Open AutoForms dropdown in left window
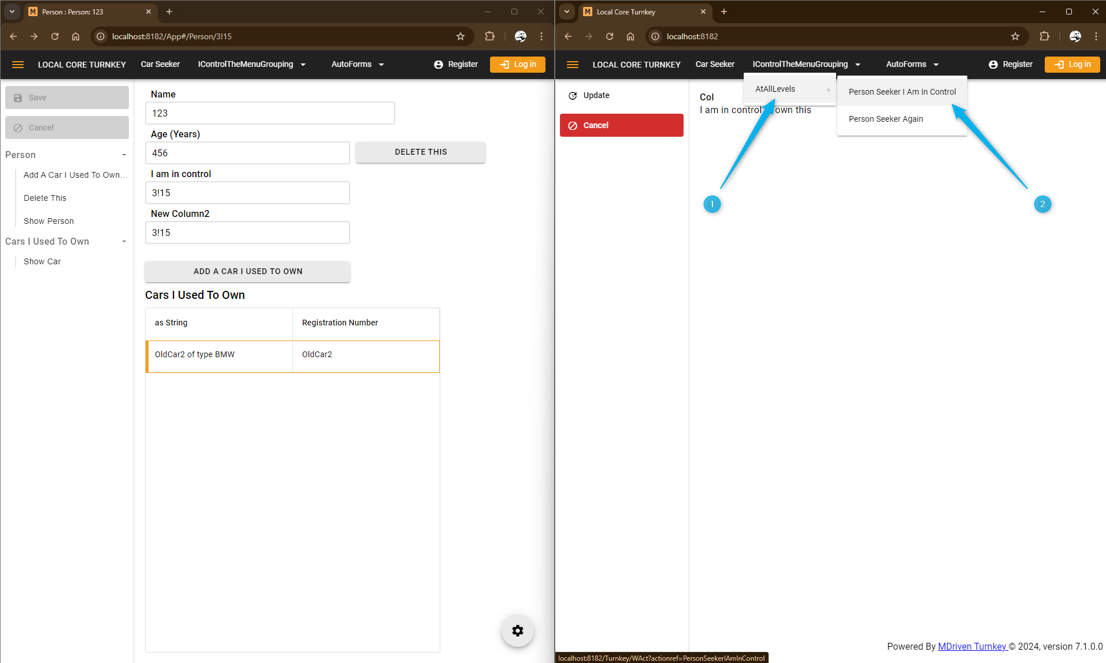1106x663 pixels. 357,65
